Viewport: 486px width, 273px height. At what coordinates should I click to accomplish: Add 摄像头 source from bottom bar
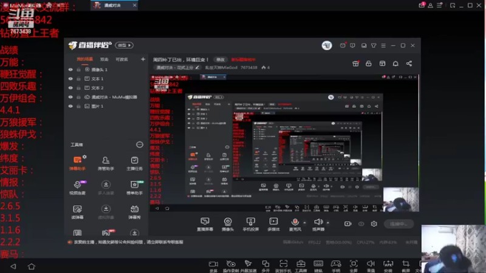tap(228, 224)
